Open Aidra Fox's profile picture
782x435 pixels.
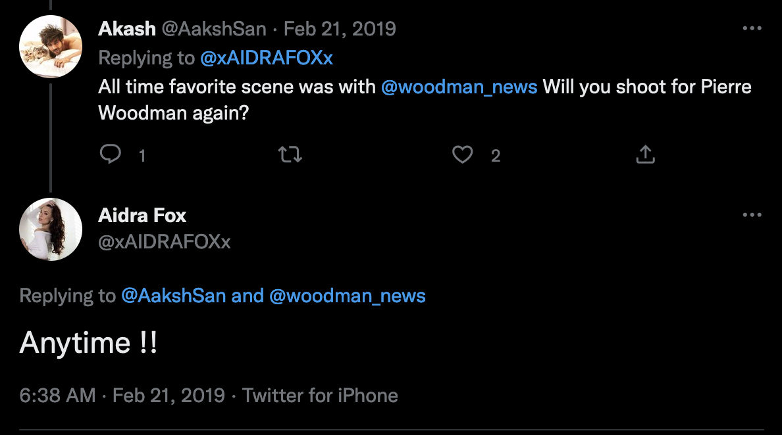coord(51,229)
